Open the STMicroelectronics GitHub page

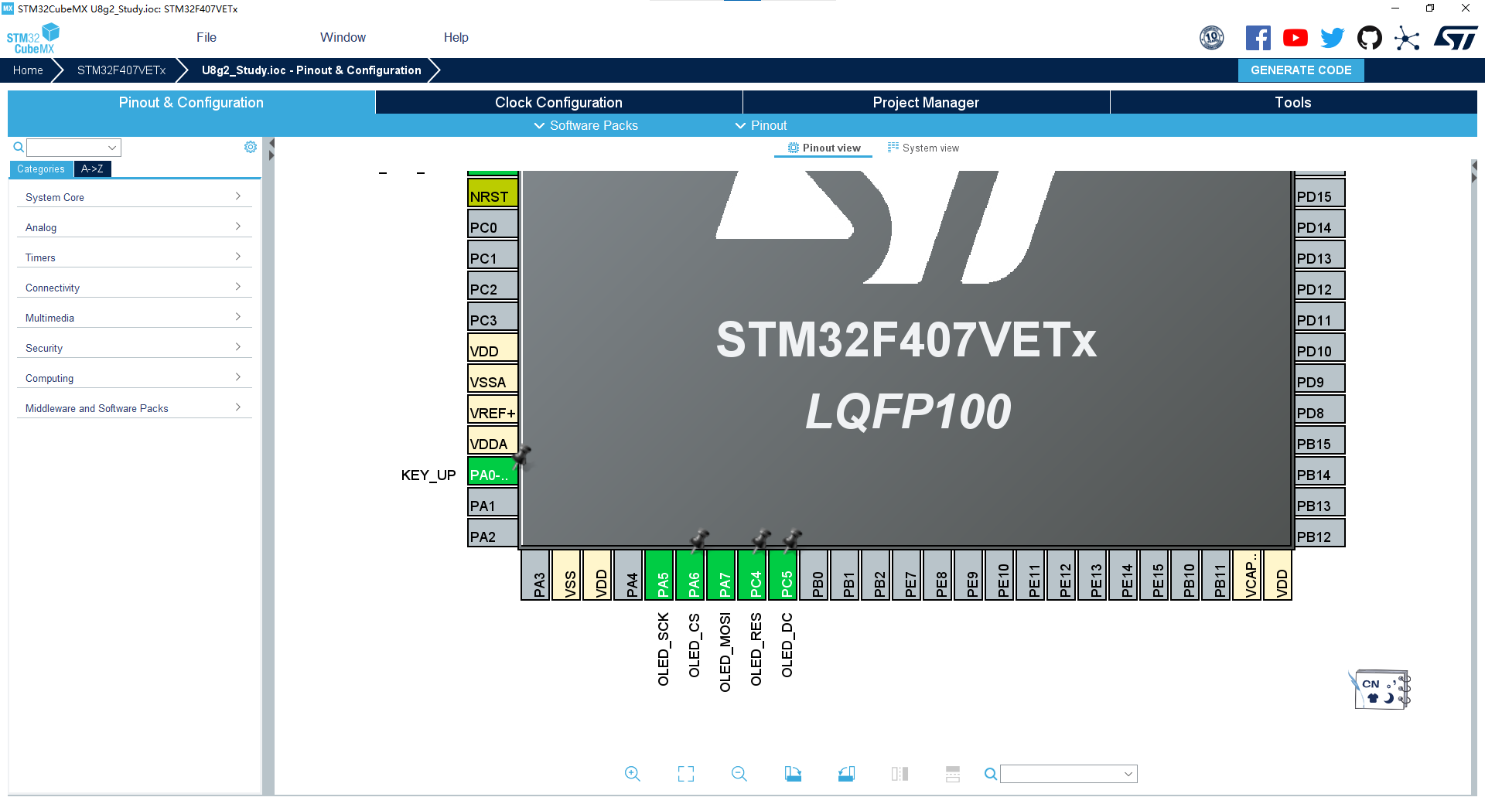point(1370,37)
